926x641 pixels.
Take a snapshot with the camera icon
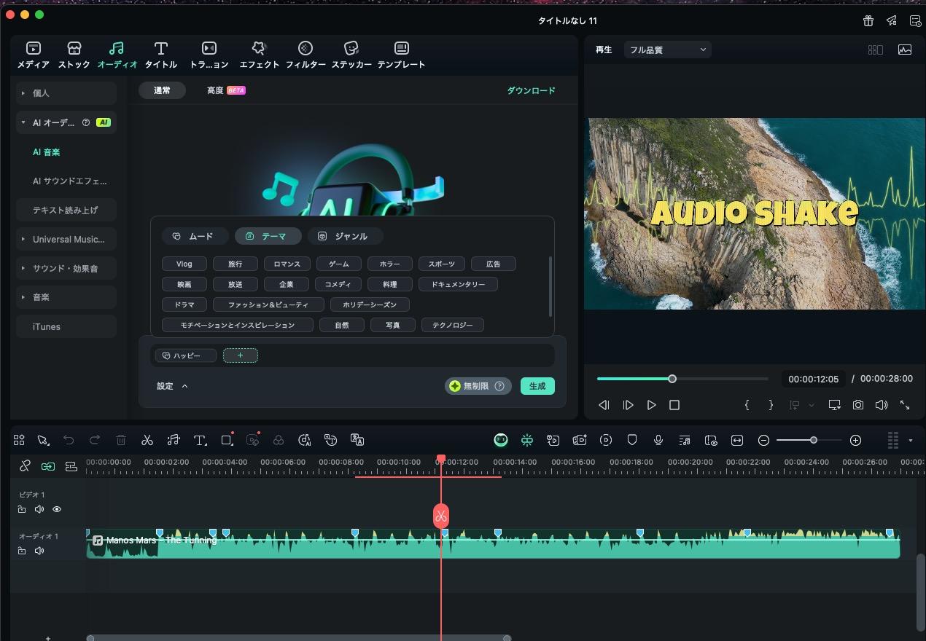(858, 405)
